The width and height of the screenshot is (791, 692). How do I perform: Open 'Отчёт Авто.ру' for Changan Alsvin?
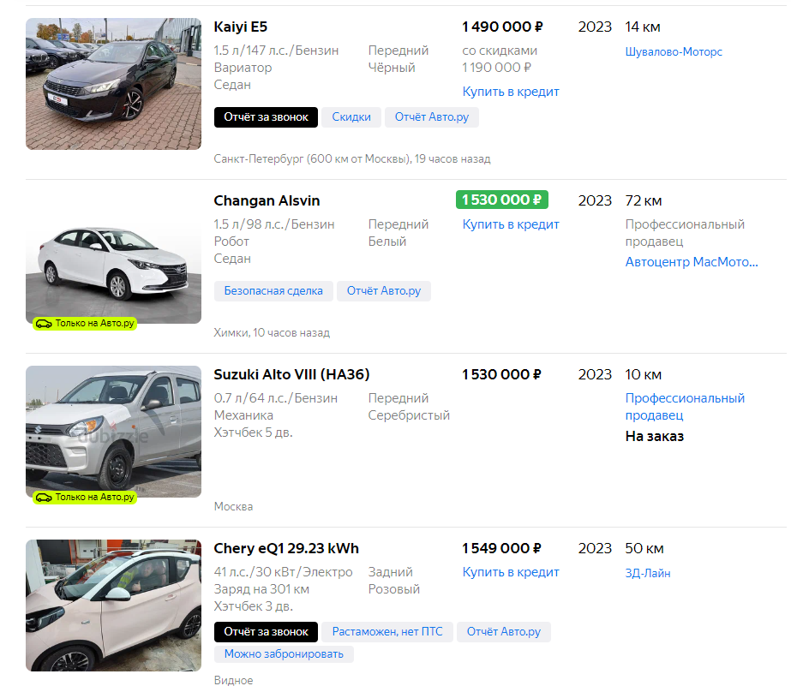click(383, 291)
